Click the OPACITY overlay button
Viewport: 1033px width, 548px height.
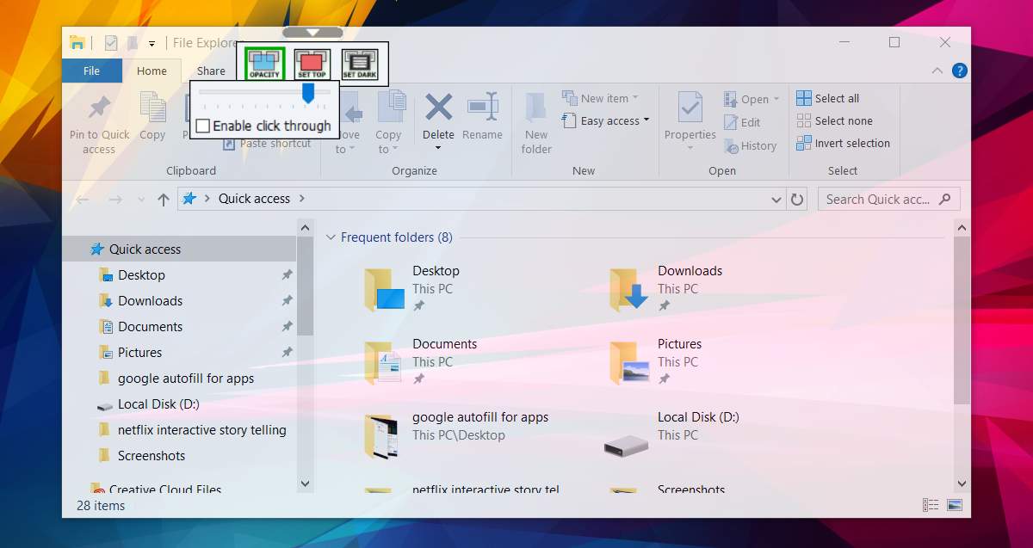(264, 65)
